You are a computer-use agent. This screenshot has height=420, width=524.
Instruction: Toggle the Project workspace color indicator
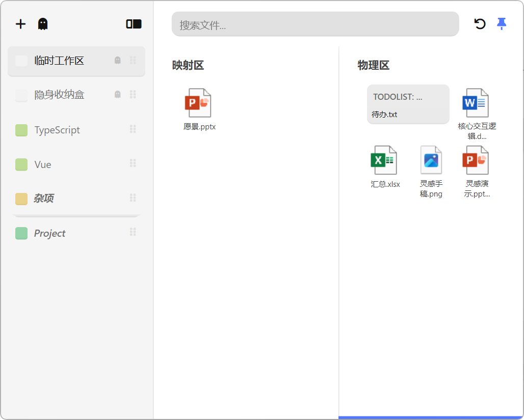tap(21, 233)
